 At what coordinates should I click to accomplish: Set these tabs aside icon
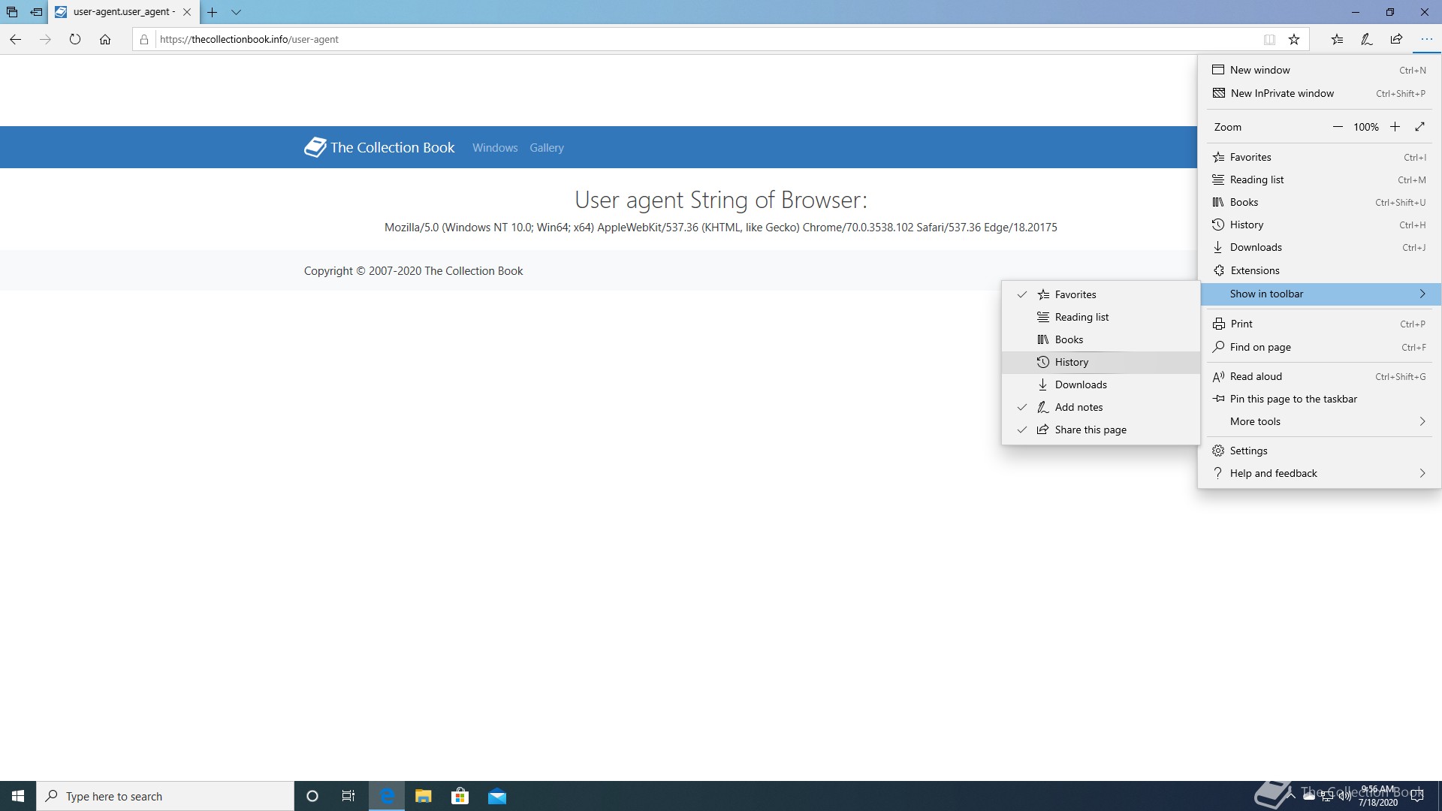point(36,12)
